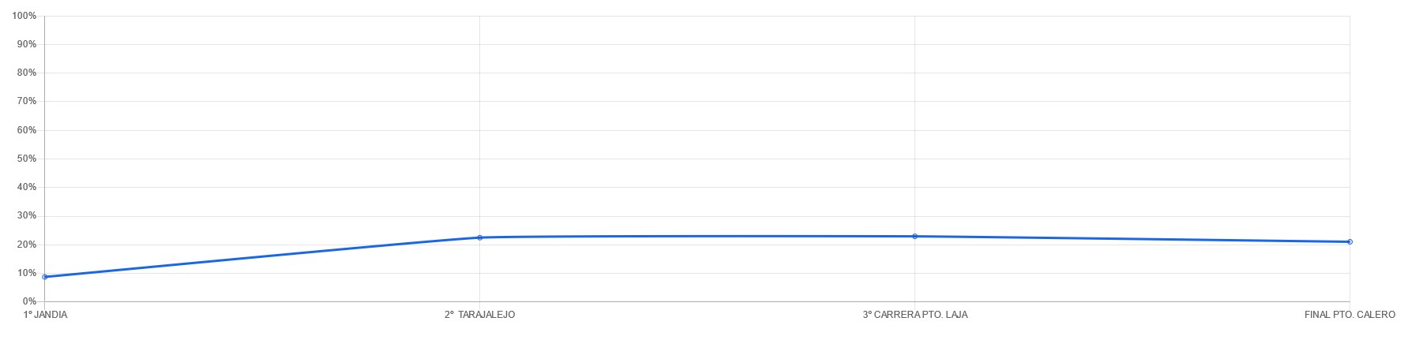Click the 30% y-axis label
The height and width of the screenshot is (340, 1408).
[x=27, y=215]
